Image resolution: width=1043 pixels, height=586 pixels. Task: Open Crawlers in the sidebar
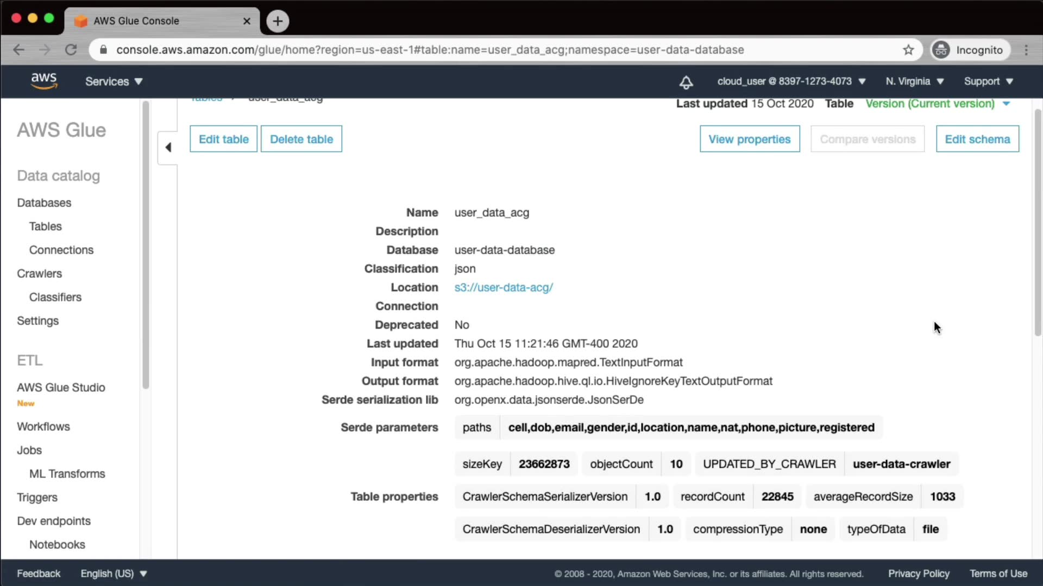coord(39,273)
